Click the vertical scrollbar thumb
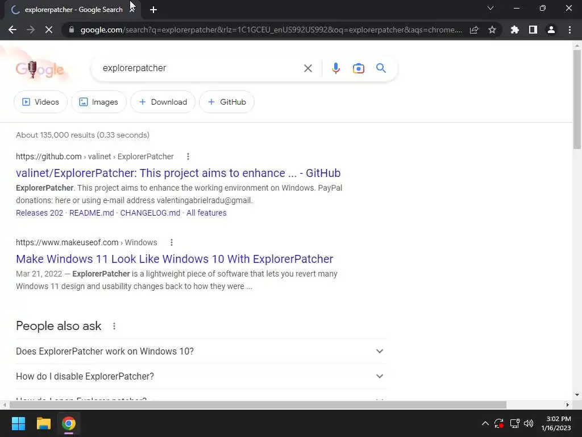This screenshot has width=582, height=437. coord(577,100)
